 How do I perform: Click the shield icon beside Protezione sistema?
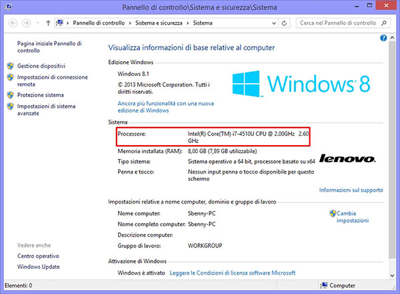pyautogui.click(x=10, y=95)
